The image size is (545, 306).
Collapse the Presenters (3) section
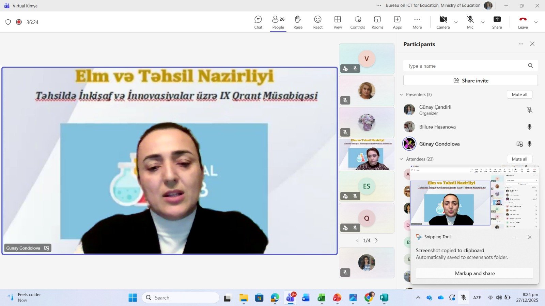[401, 95]
